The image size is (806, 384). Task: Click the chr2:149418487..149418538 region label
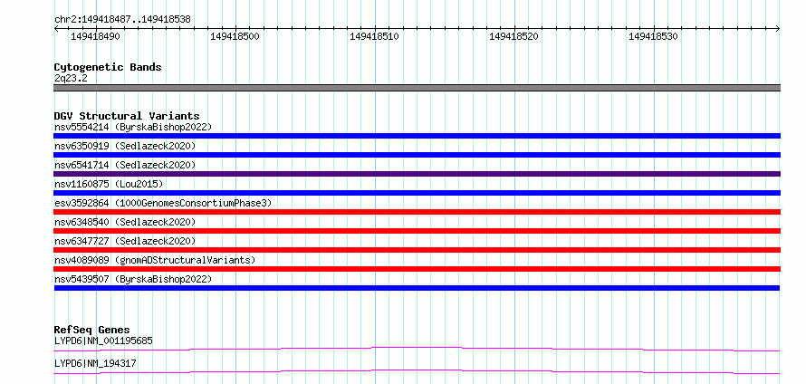pos(122,20)
